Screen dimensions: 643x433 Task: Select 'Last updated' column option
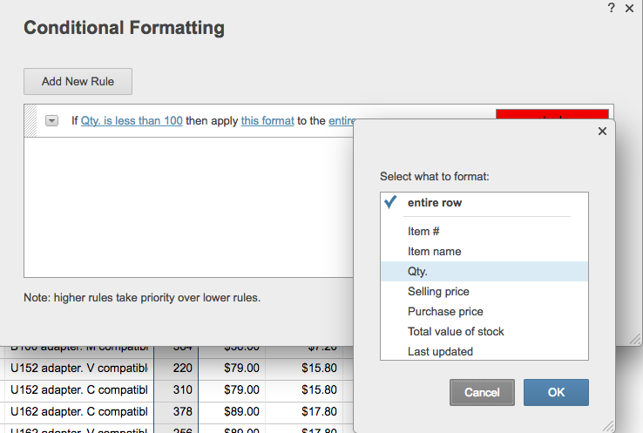(440, 352)
